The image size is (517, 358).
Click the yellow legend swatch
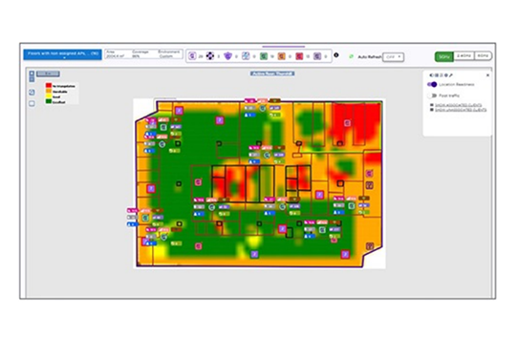click(x=49, y=96)
